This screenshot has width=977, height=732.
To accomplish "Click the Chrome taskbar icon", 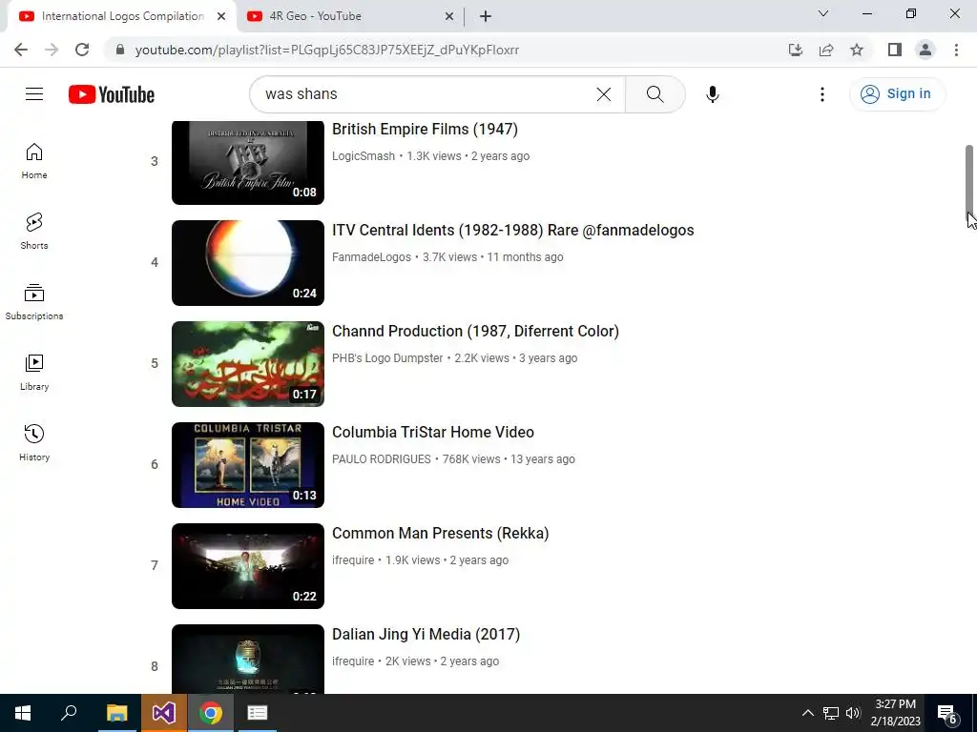I will (x=211, y=713).
